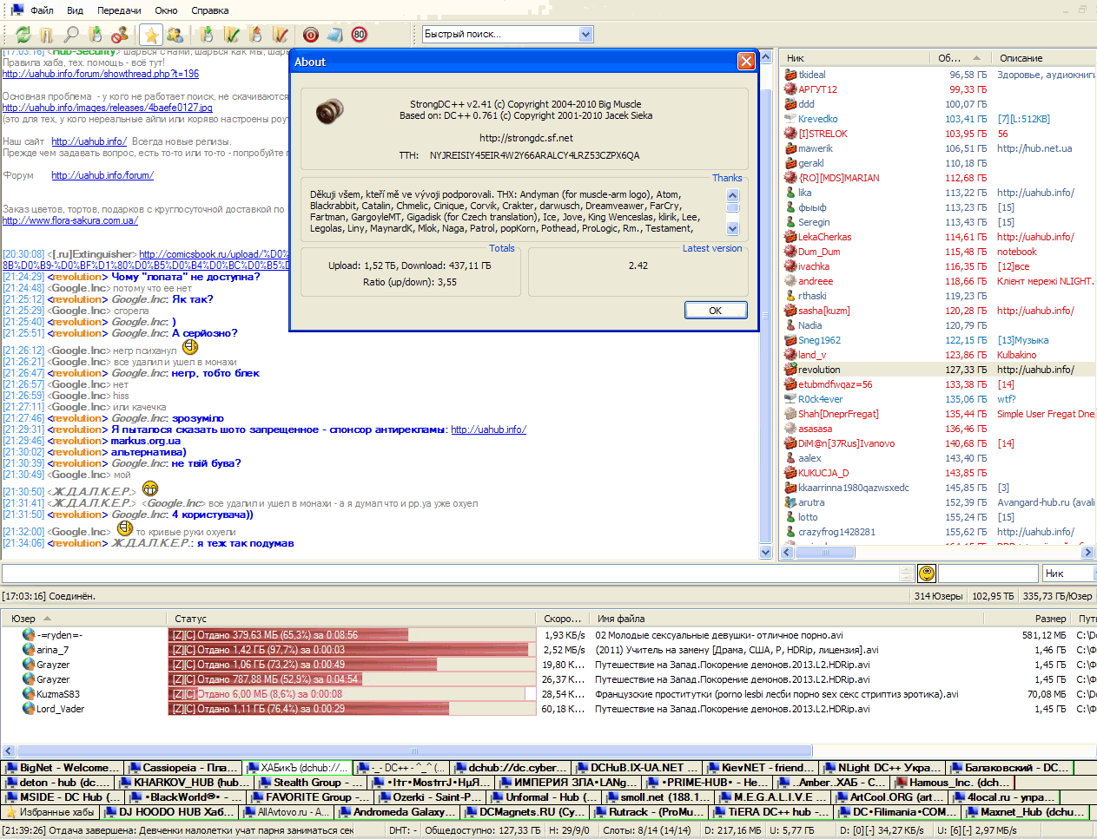The image size is (1097, 839).
Task: Open Favorite Users from the toolbar icon
Action: pyautogui.click(x=175, y=35)
